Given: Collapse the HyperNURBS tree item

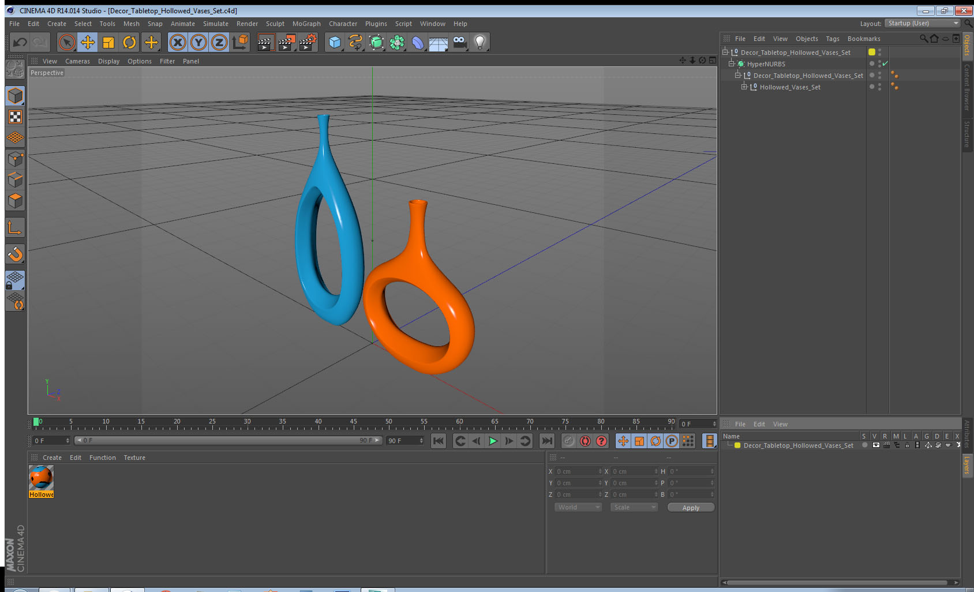Looking at the screenshot, I should tap(732, 64).
